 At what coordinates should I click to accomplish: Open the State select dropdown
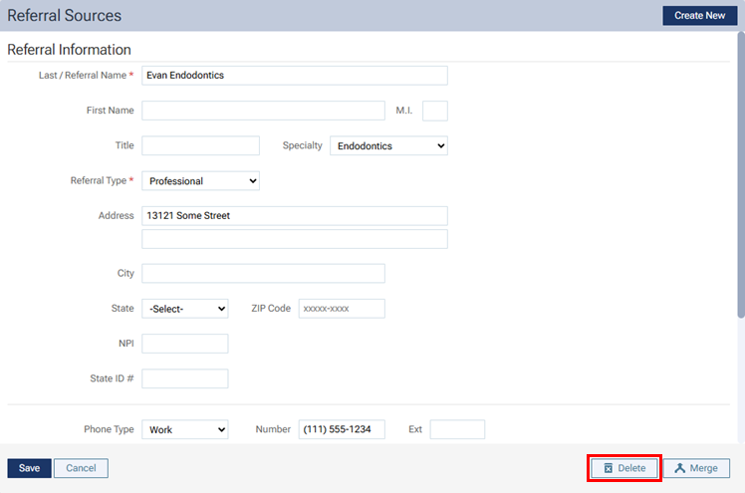pos(184,309)
